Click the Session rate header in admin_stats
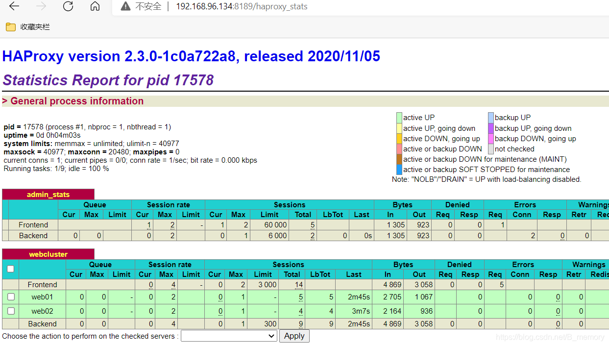 coord(168,205)
